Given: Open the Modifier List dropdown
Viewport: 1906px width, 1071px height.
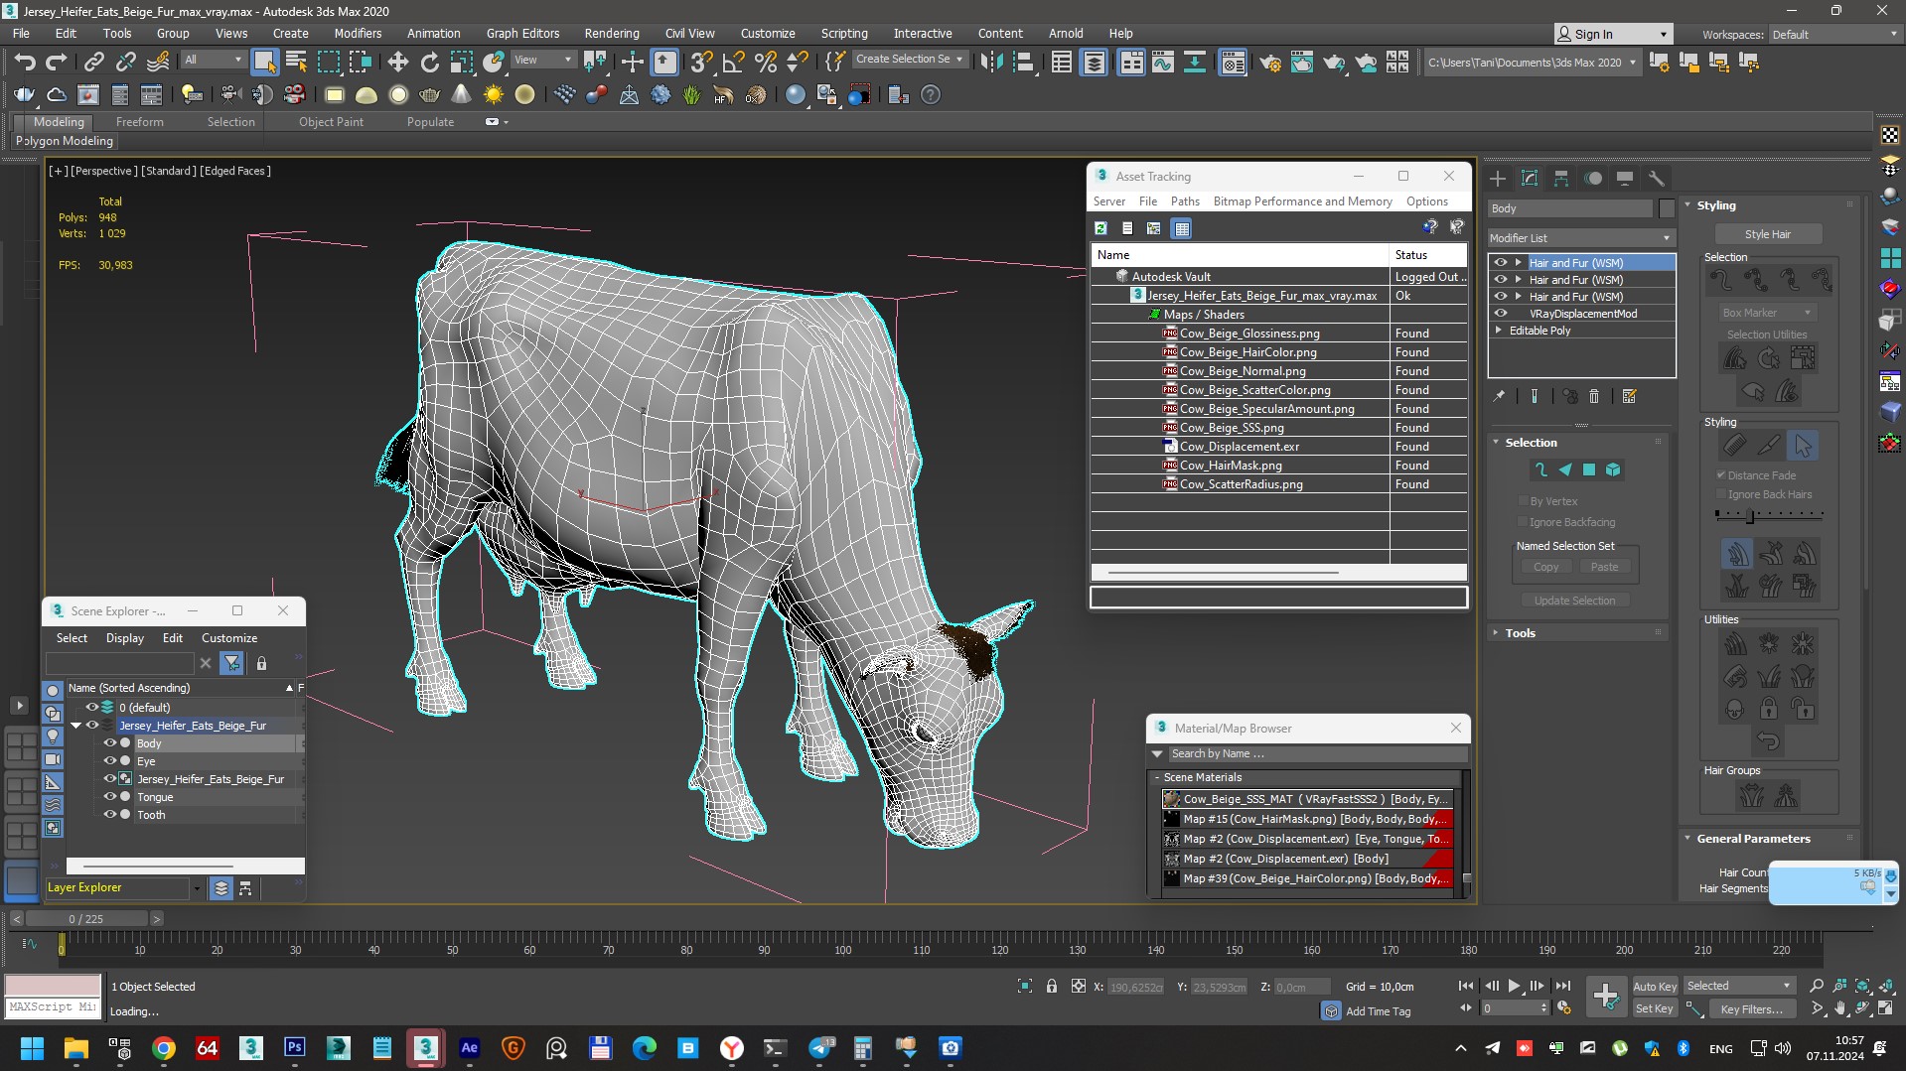Looking at the screenshot, I should (1581, 238).
